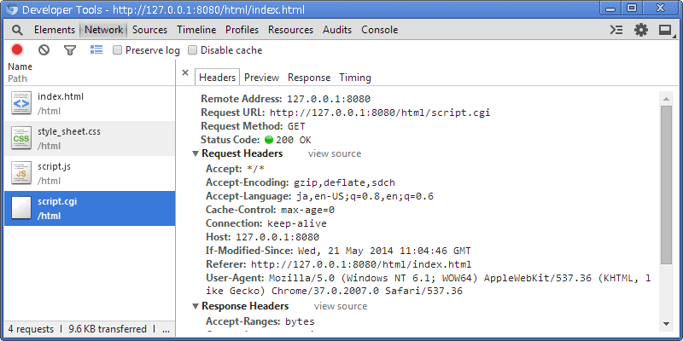Enable the Disable cache checkbox
Image resolution: width=683 pixels, height=341 pixels.
[193, 50]
